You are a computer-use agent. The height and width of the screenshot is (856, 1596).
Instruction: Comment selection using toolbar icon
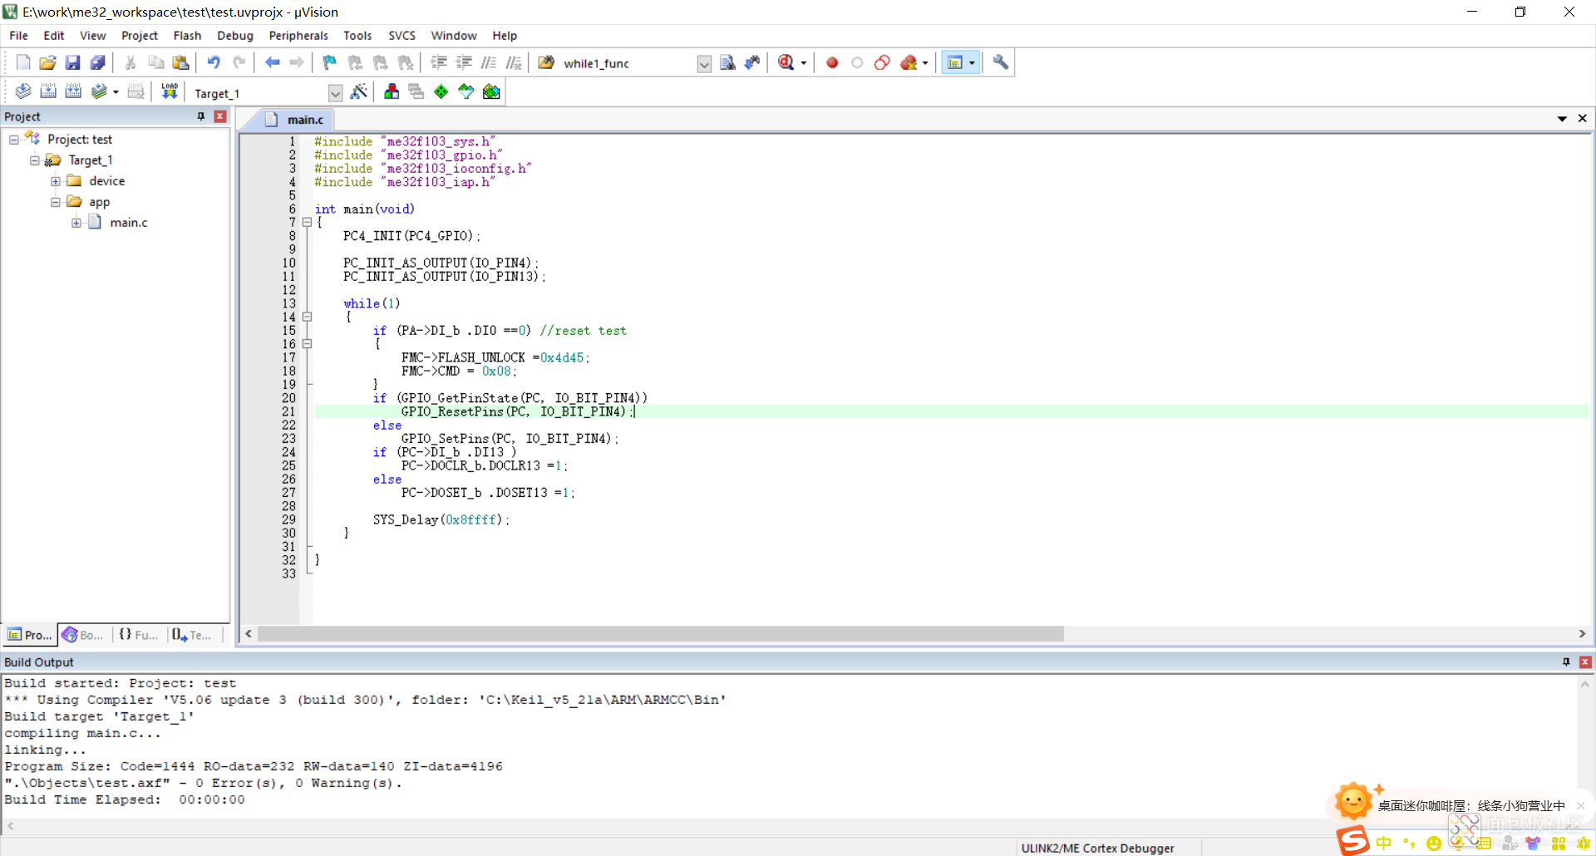(x=489, y=62)
